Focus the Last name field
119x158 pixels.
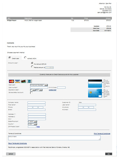tap(87, 105)
